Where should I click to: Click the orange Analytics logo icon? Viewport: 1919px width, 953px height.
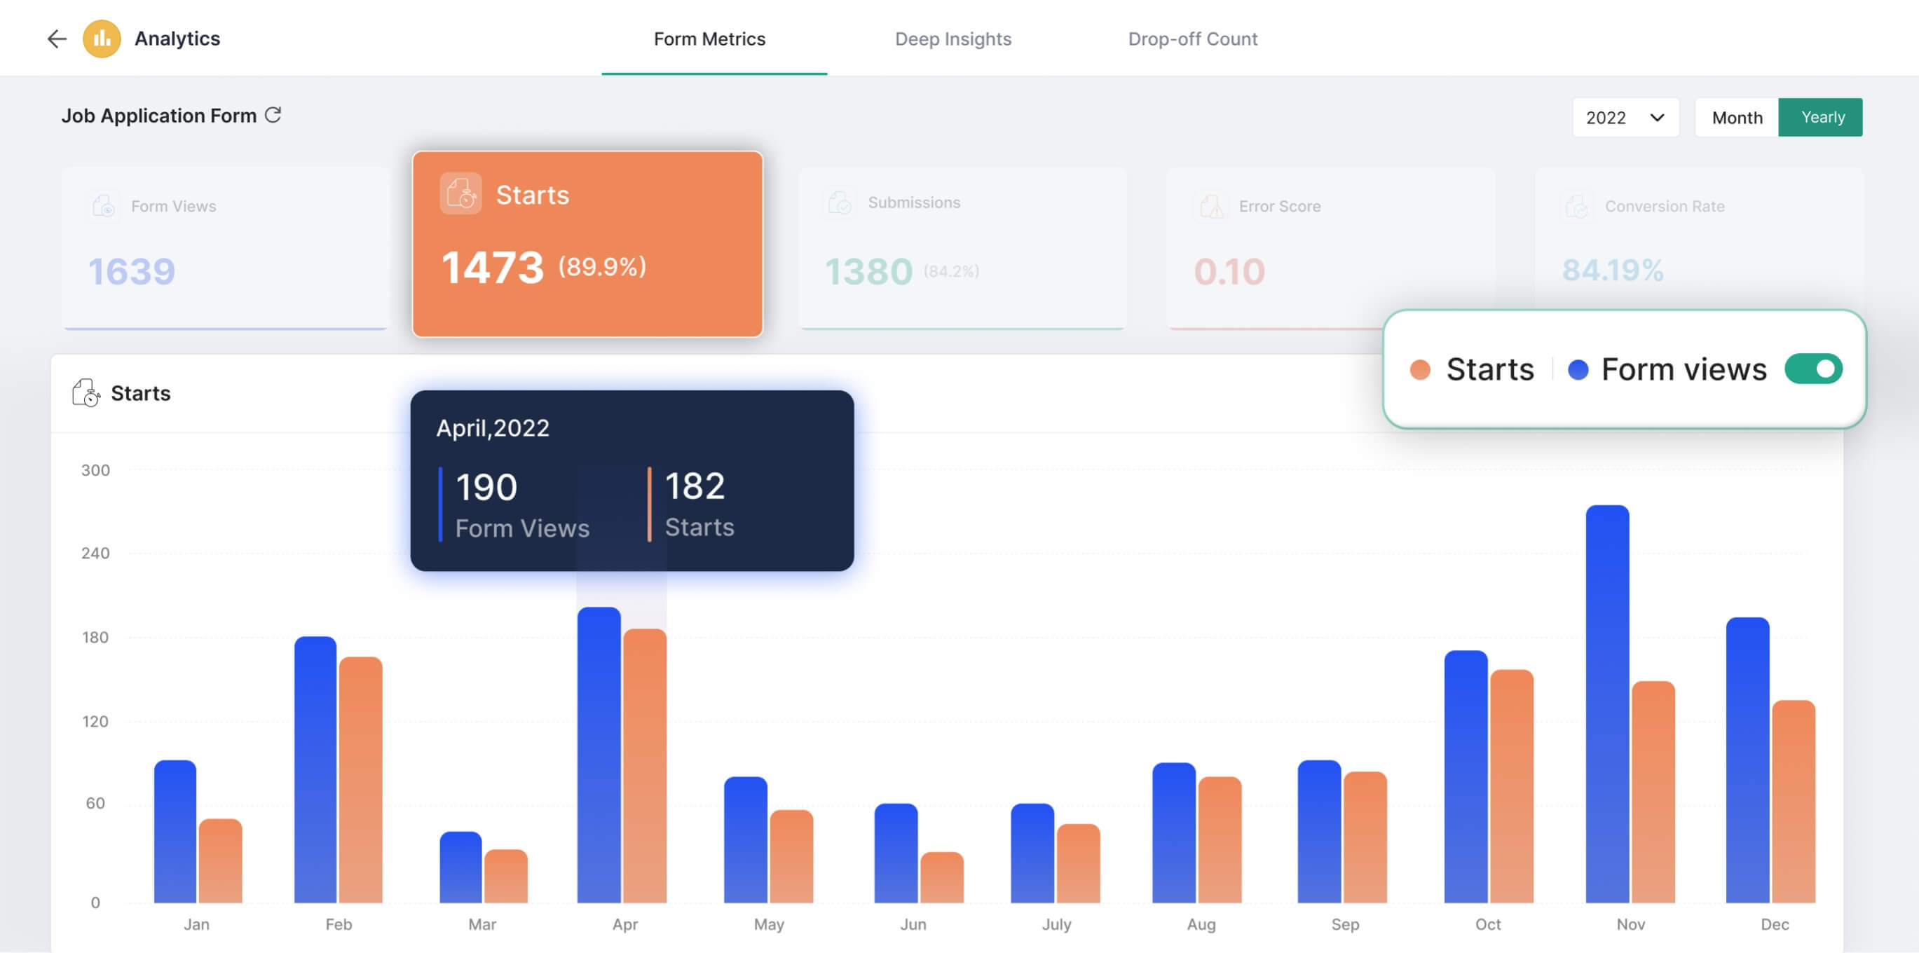click(x=102, y=39)
